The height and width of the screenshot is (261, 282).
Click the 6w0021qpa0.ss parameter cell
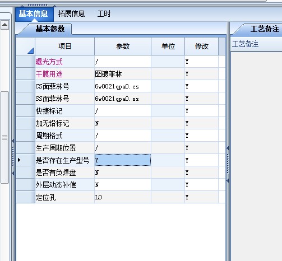(x=123, y=99)
